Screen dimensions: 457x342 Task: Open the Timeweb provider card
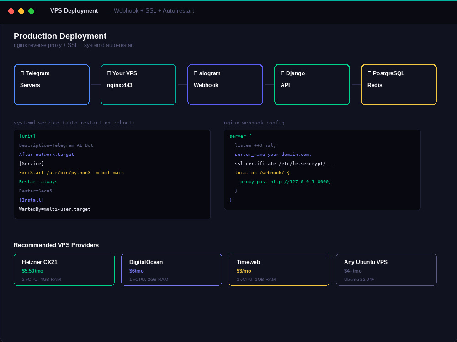pos(279,269)
